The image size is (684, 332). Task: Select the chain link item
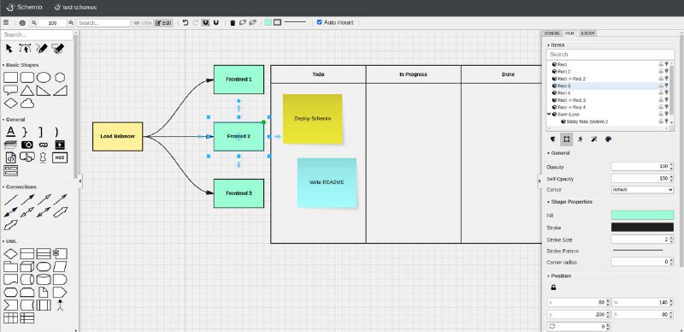click(43, 145)
